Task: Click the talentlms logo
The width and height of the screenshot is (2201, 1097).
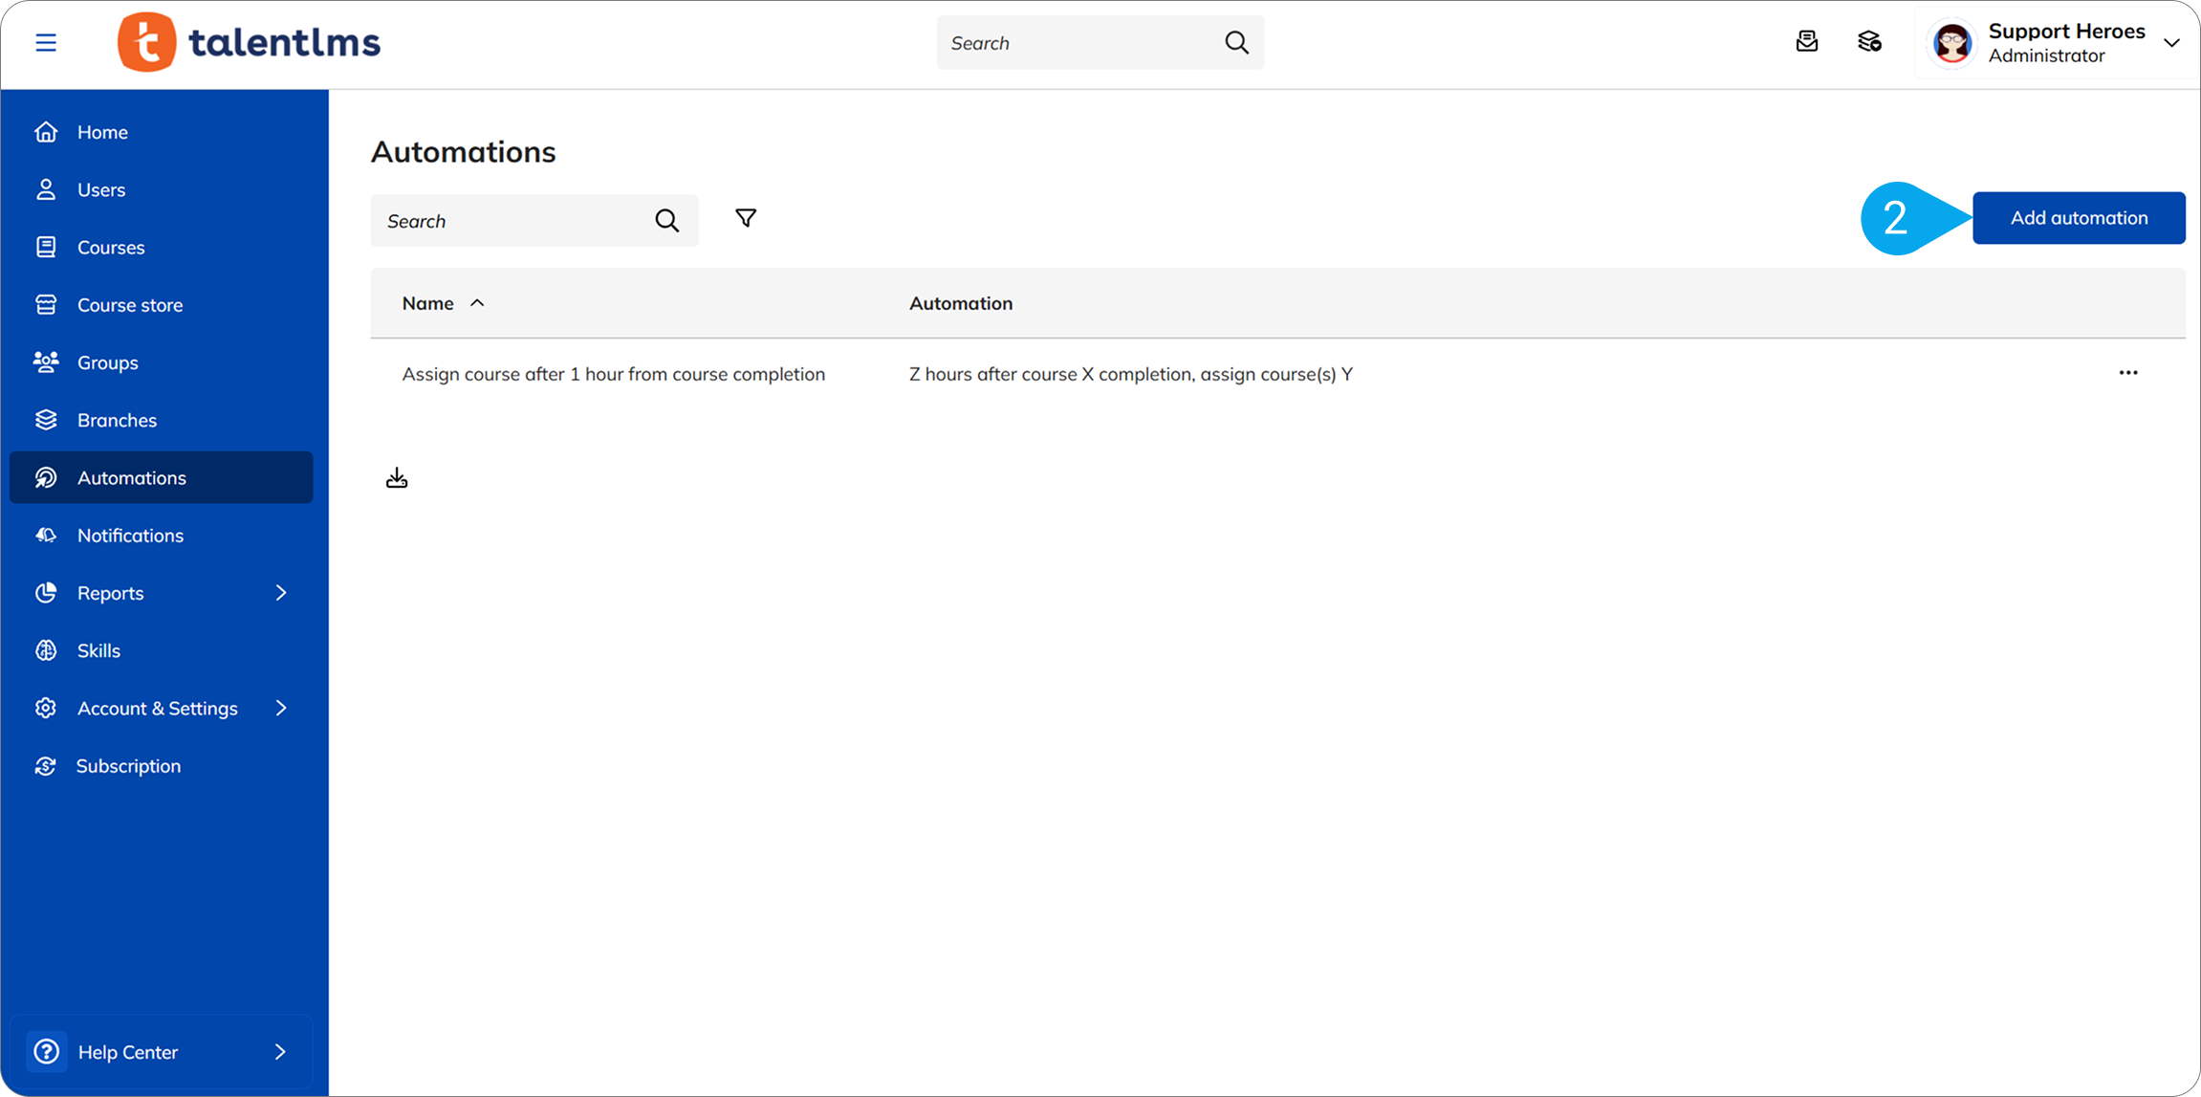Action: coord(249,42)
